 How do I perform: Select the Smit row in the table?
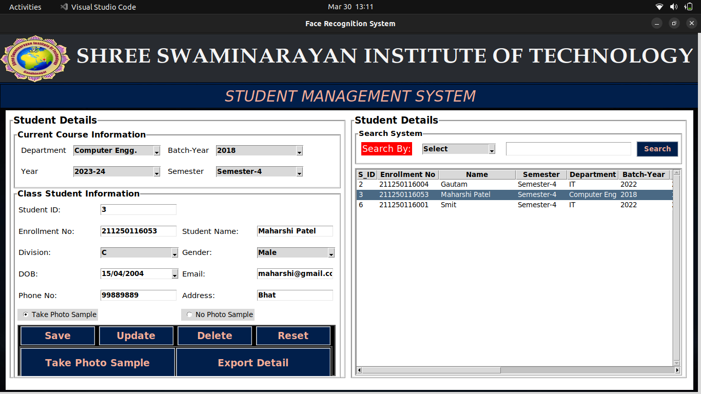click(514, 205)
